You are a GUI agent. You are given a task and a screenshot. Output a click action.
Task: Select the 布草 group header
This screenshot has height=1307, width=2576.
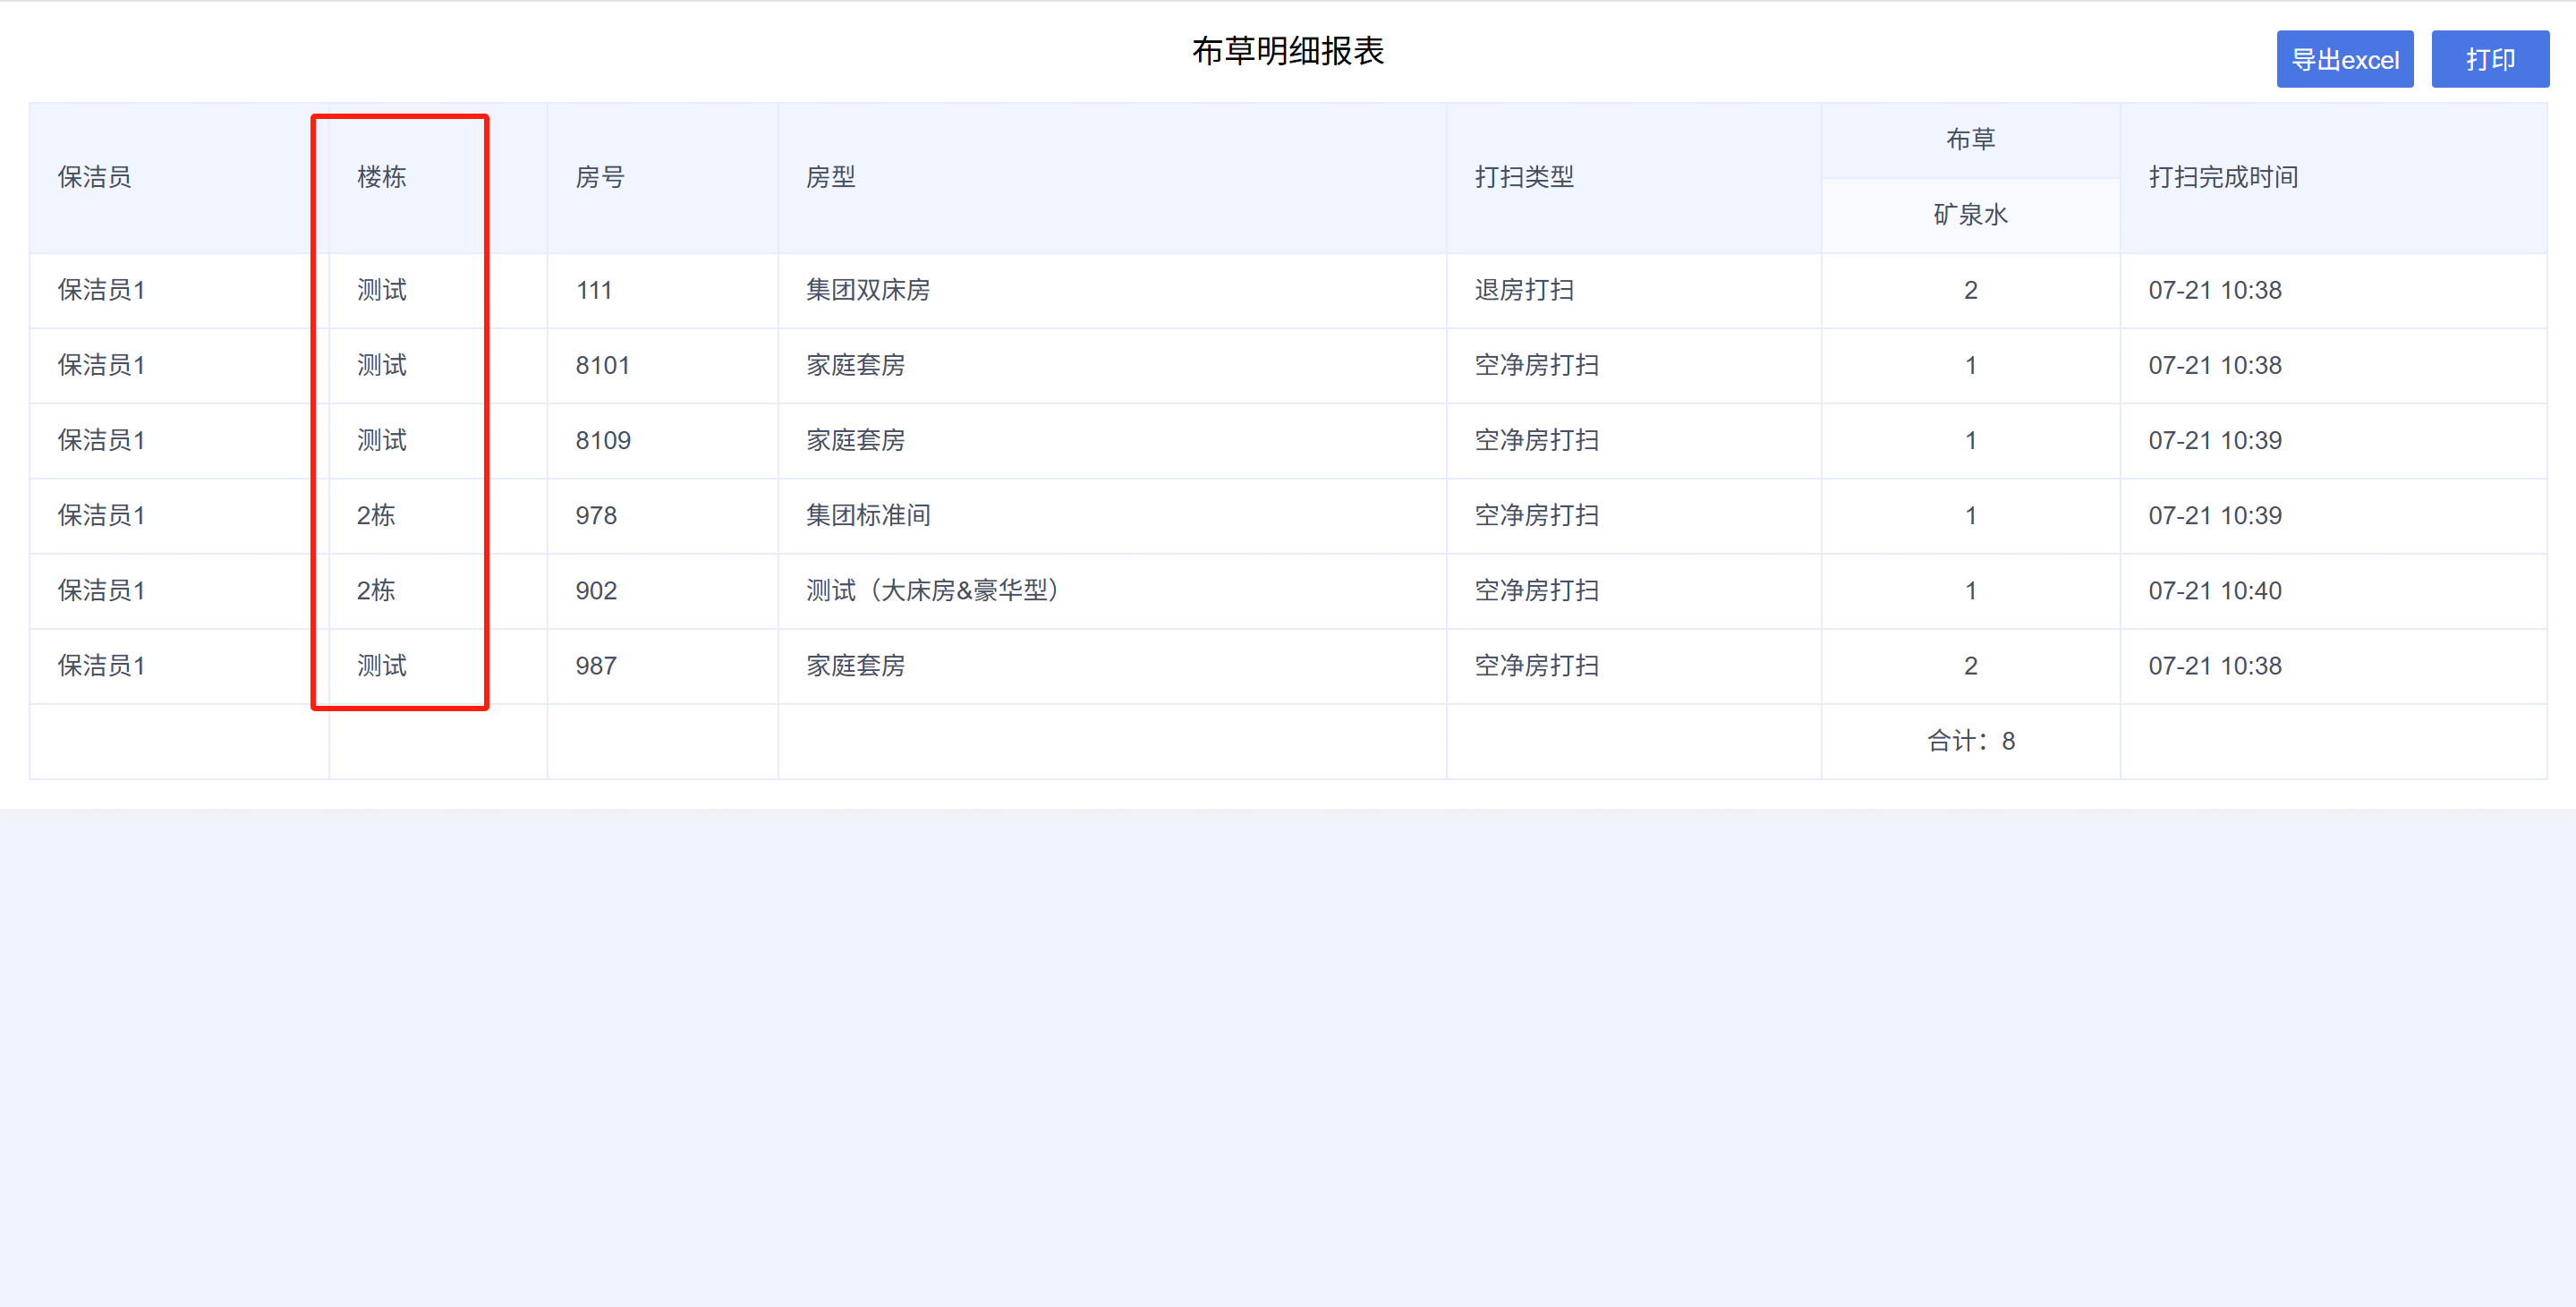1970,139
